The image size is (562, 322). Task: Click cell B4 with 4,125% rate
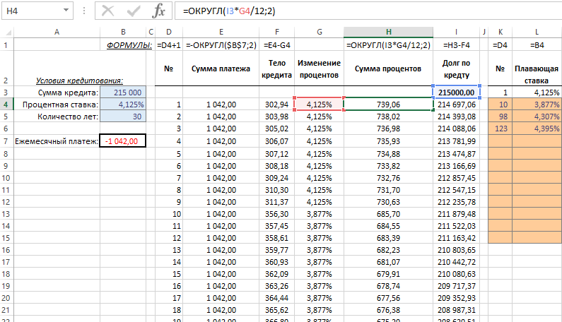[123, 105]
